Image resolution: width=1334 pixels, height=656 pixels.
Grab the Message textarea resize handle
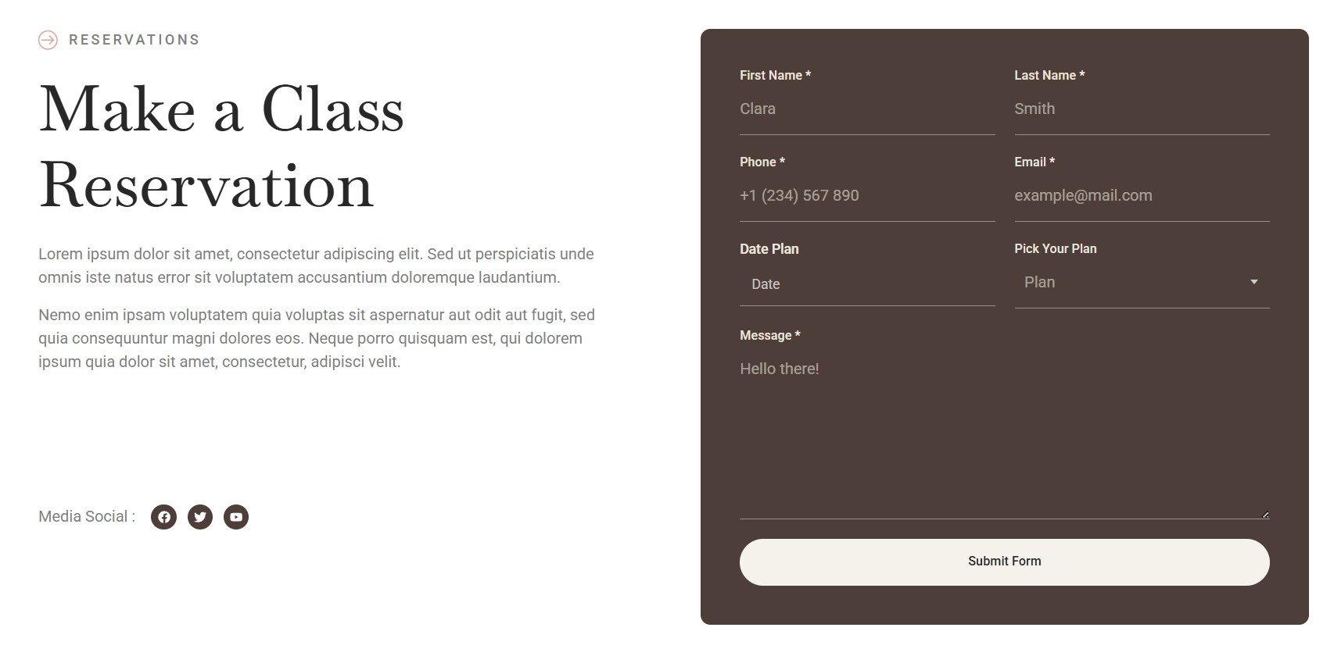pyautogui.click(x=1265, y=514)
